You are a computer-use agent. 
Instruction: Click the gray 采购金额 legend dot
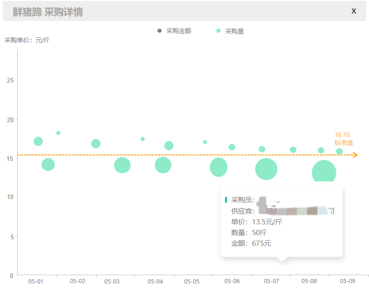pos(159,31)
